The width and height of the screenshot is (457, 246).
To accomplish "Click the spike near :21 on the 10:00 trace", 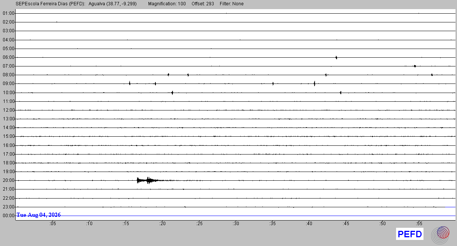I will [172, 92].
